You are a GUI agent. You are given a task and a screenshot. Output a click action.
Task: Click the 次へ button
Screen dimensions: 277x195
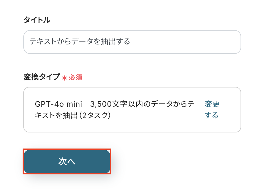67,161
